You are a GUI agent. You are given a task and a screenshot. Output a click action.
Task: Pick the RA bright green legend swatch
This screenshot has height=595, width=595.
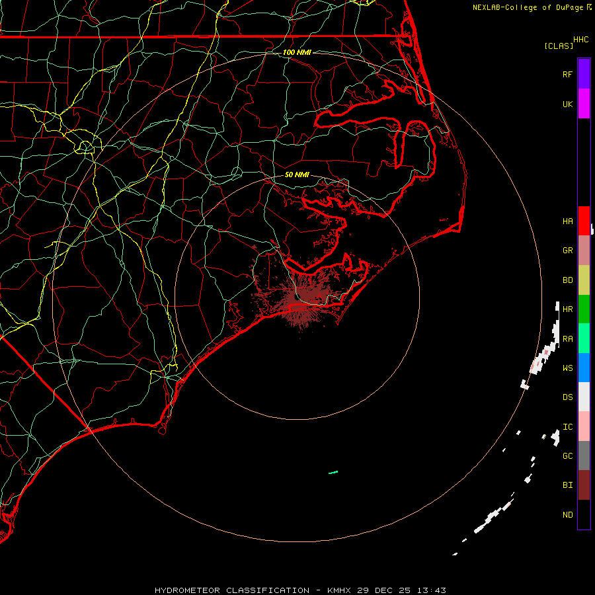[x=584, y=338]
